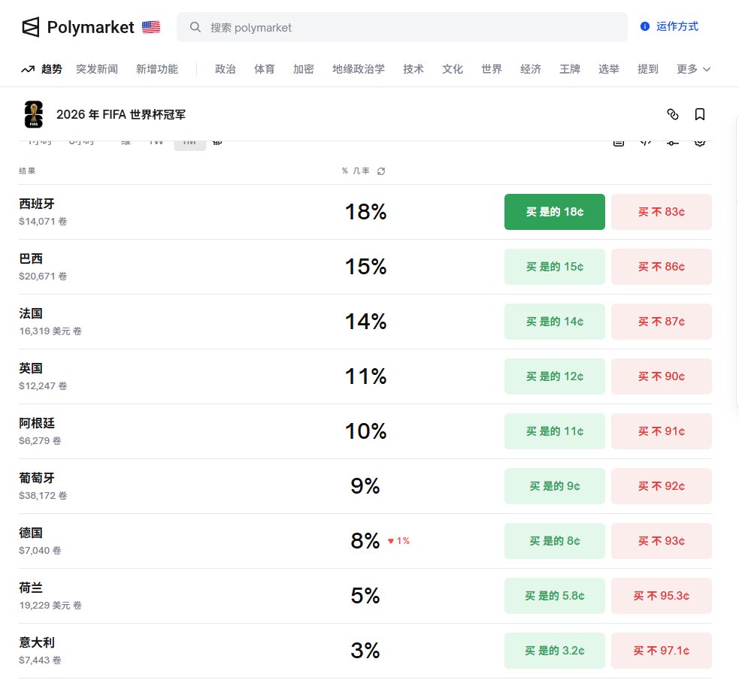Expand the 更多 dropdown menu

[693, 69]
